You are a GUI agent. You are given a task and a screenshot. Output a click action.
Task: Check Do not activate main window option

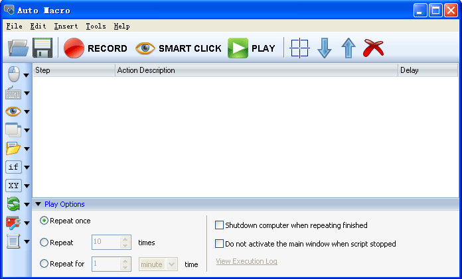click(220, 244)
